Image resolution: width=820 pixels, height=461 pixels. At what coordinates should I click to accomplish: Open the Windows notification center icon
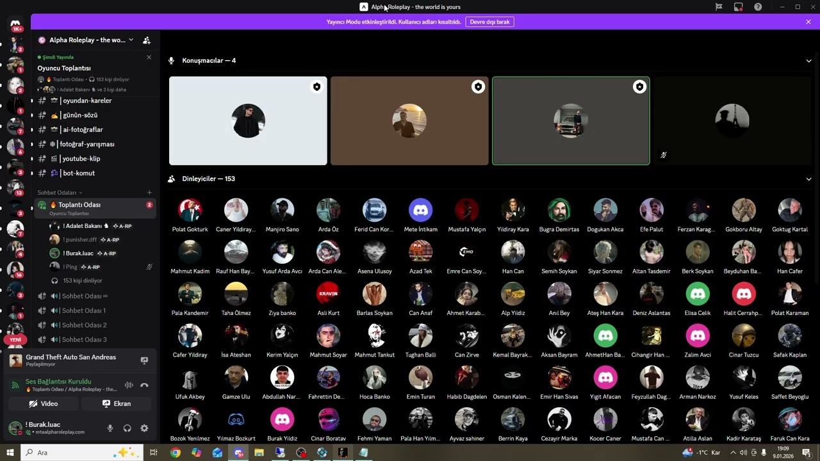click(806, 453)
